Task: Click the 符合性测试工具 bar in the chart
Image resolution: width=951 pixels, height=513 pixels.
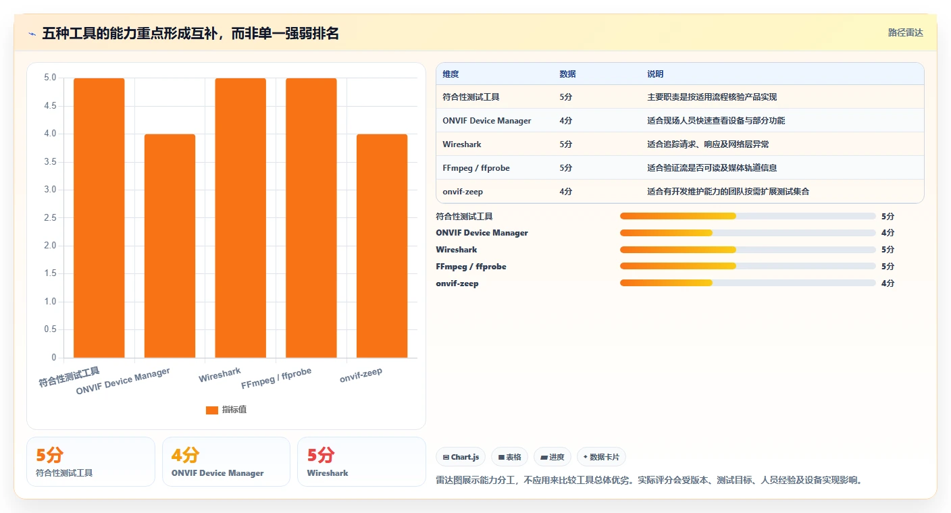Action: click(99, 218)
